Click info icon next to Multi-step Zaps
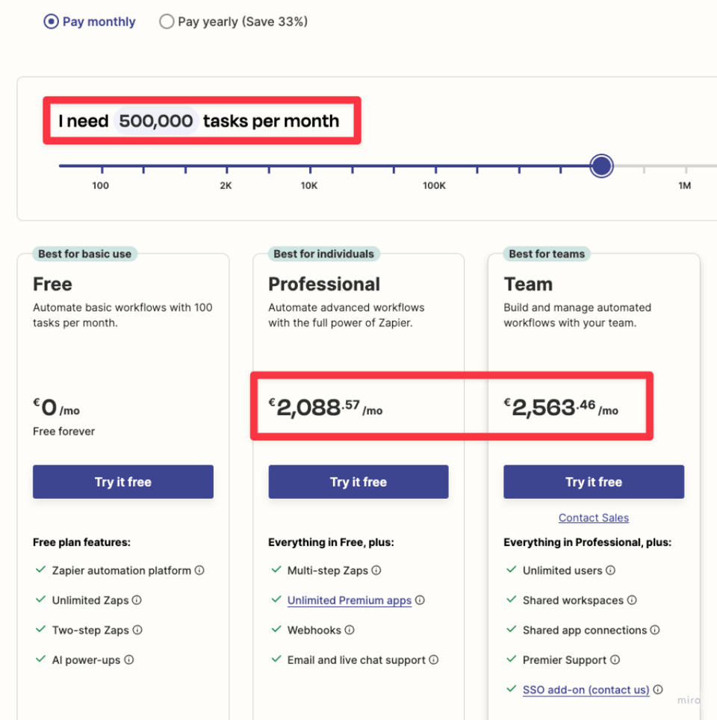Viewport: 717px width, 720px height. 376,571
